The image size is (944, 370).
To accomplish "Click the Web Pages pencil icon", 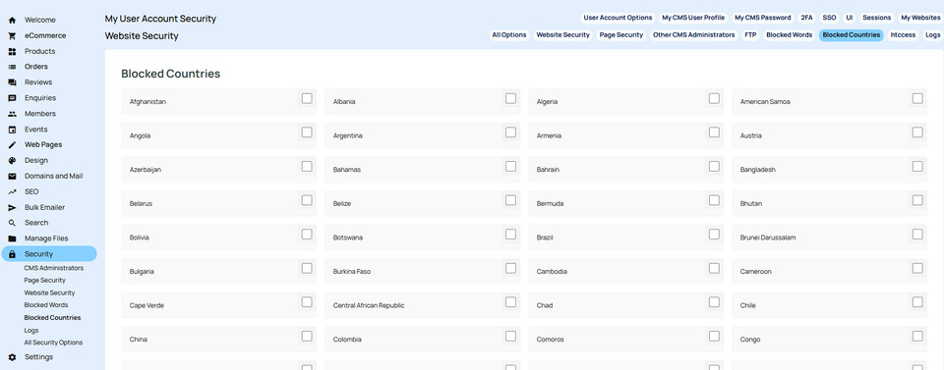I will pyautogui.click(x=12, y=144).
